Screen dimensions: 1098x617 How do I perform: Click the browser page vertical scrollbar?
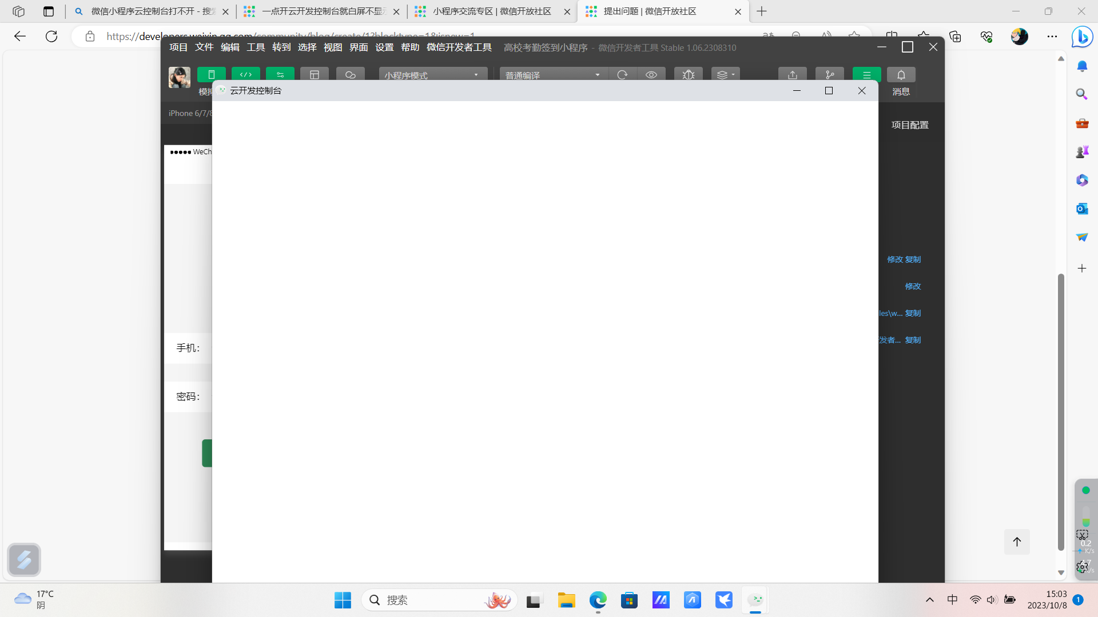[1061, 411]
